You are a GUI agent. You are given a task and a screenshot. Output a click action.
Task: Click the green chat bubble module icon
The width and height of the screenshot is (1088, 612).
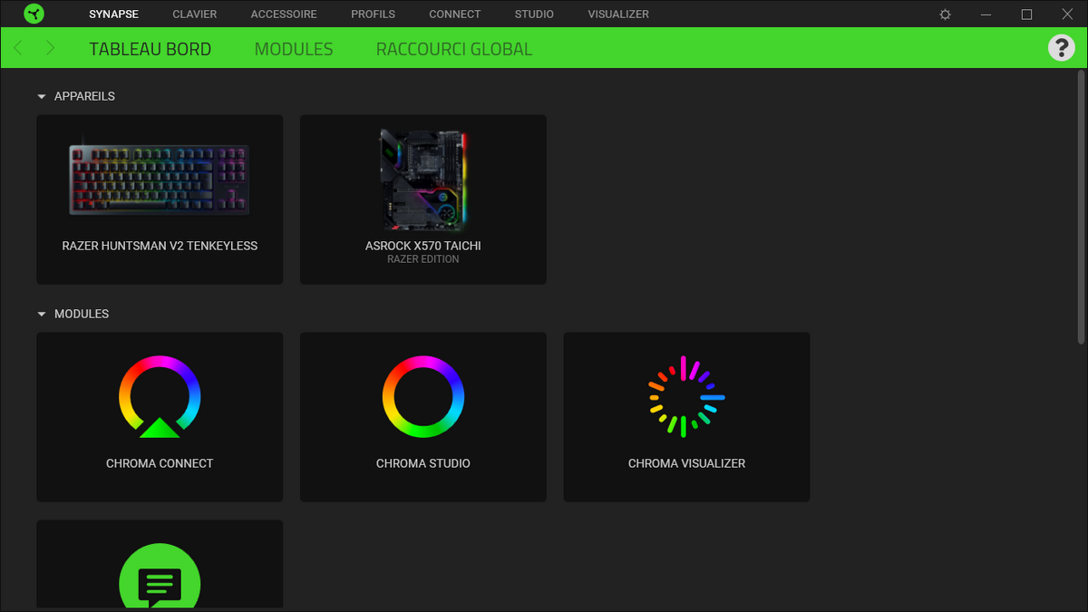pos(160,576)
